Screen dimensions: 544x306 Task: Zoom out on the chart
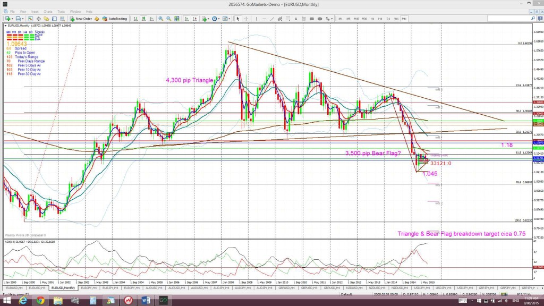pos(168,19)
